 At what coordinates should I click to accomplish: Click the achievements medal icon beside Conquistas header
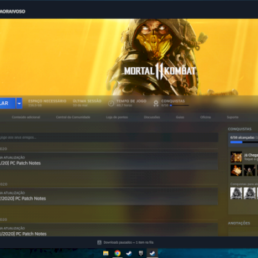click(x=156, y=103)
